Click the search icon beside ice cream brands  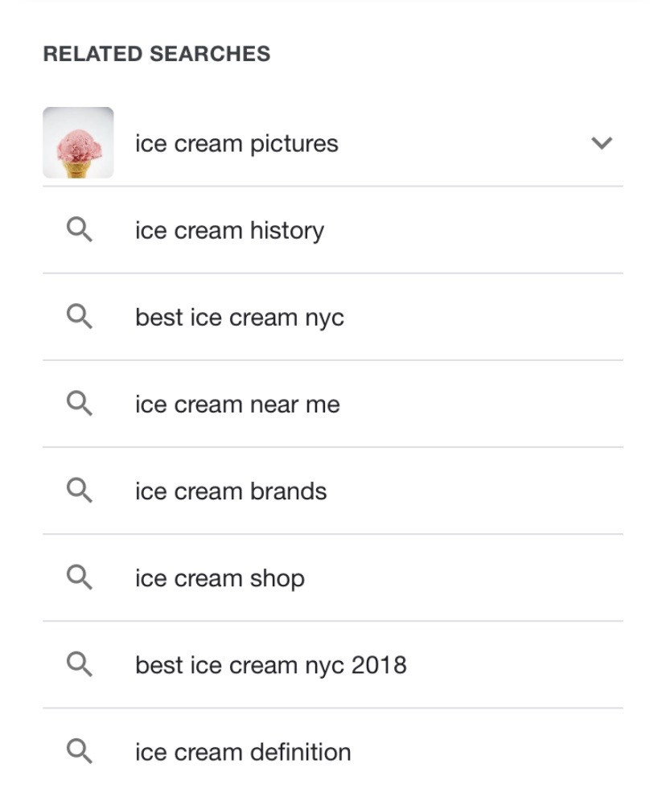pyautogui.click(x=80, y=491)
